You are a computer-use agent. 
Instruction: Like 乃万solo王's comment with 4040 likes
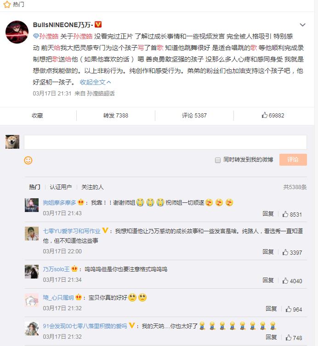[x=292, y=281]
